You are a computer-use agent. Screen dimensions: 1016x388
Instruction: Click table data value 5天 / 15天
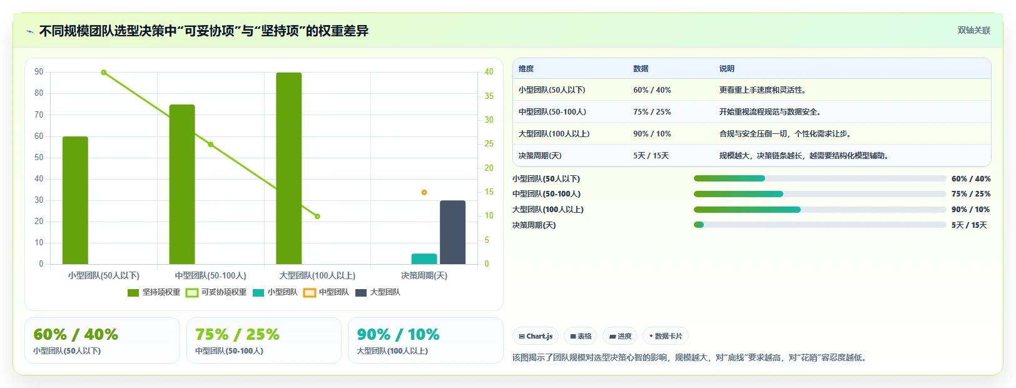click(x=651, y=156)
